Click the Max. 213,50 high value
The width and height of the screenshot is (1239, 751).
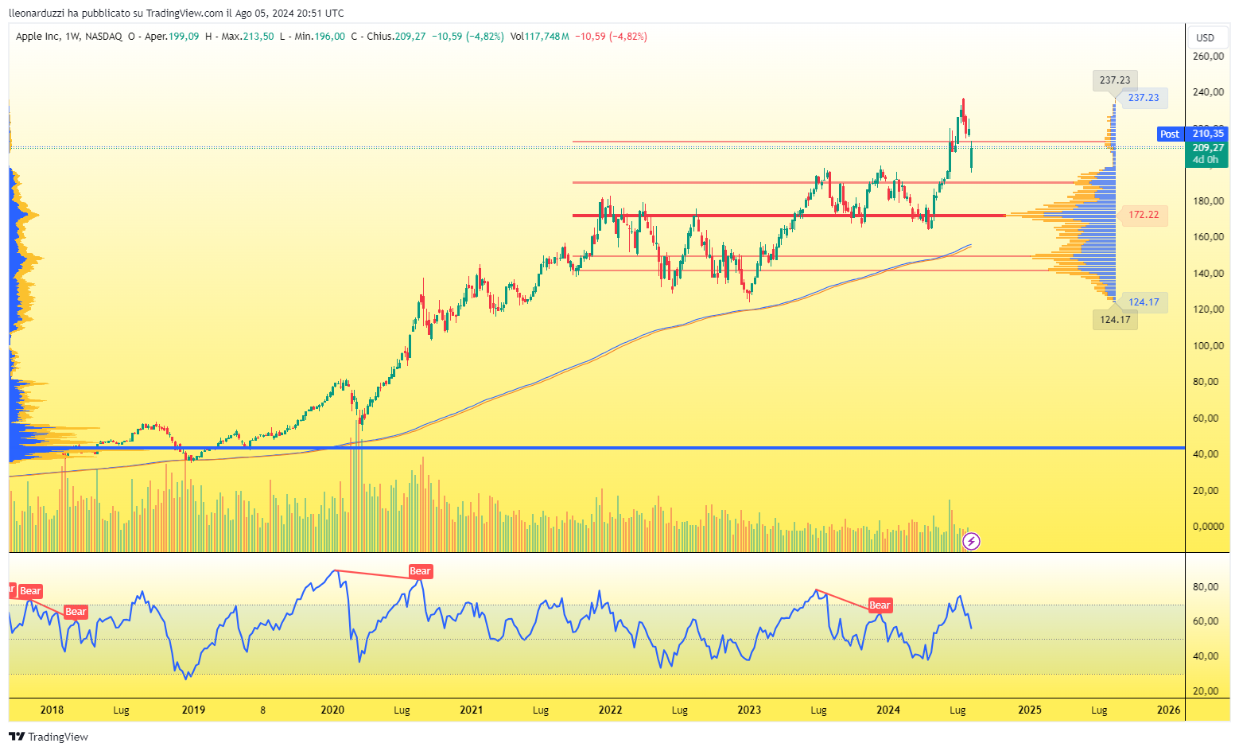pyautogui.click(x=247, y=37)
